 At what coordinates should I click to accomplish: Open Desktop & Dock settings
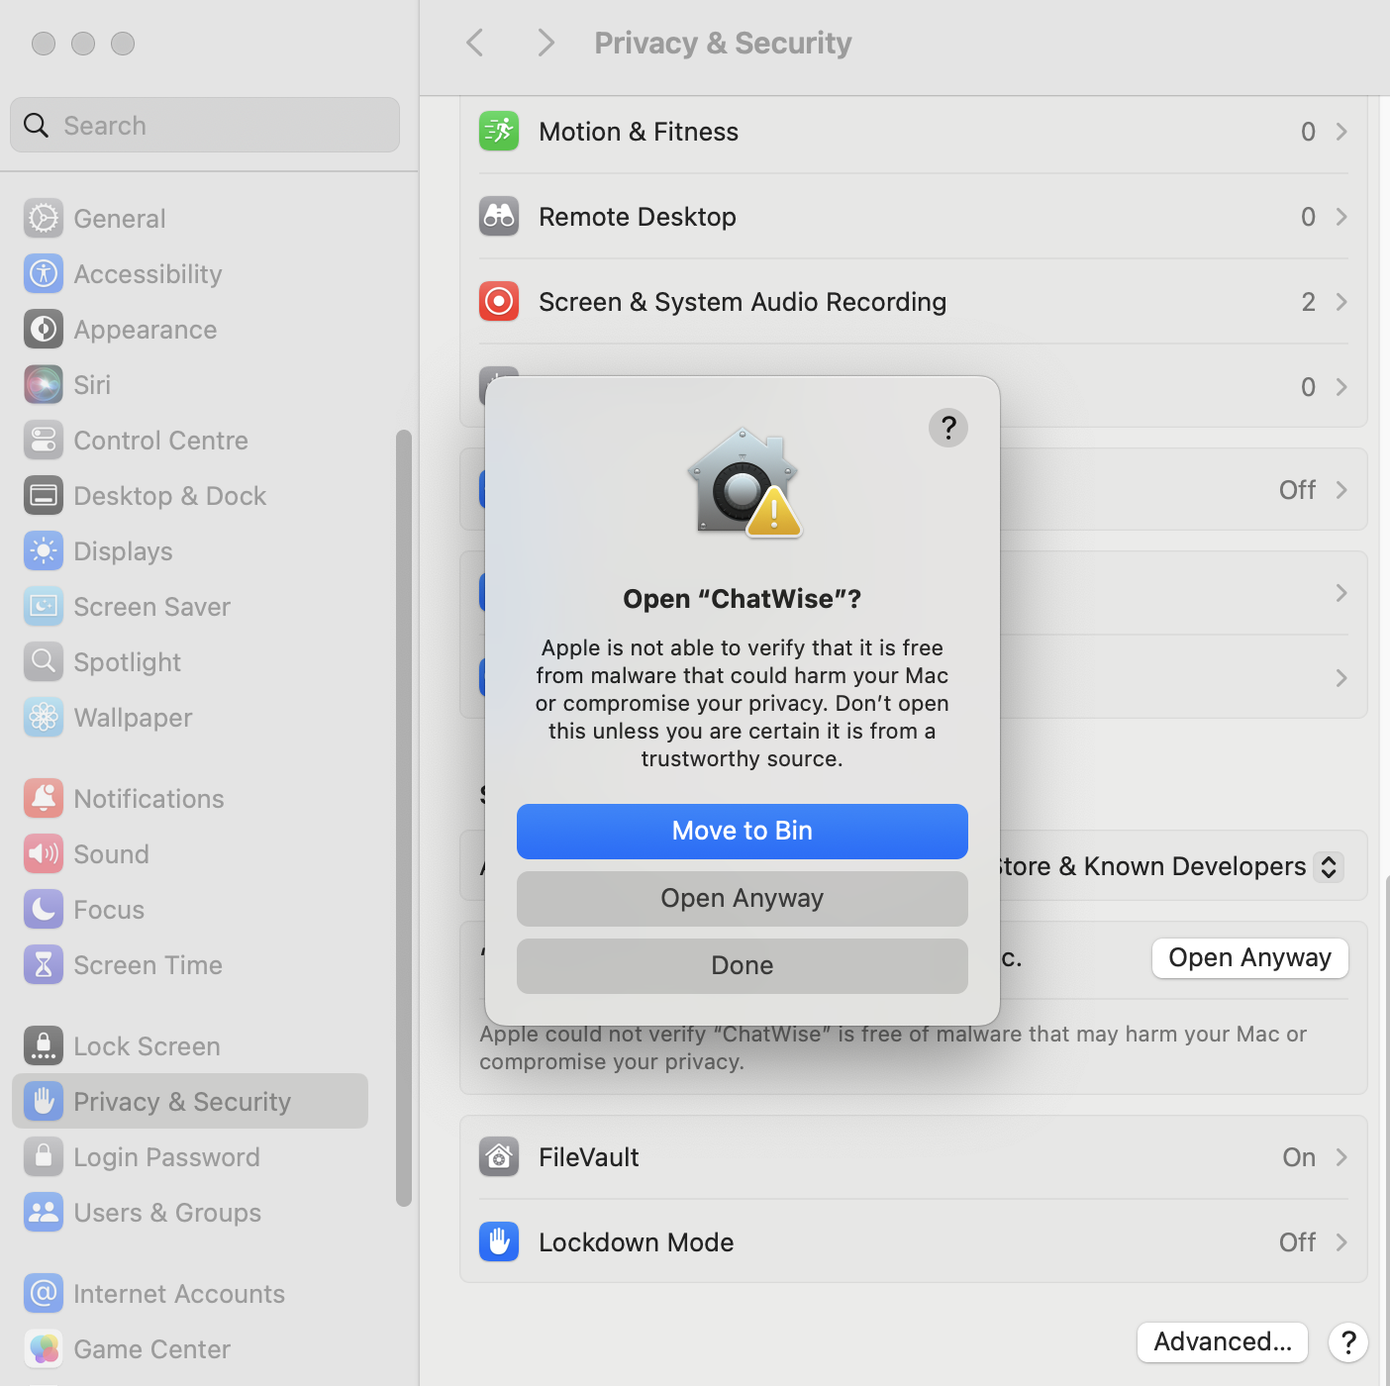[x=169, y=496]
